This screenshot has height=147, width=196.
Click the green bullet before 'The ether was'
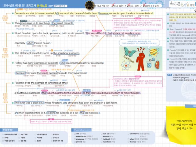[13, 103]
